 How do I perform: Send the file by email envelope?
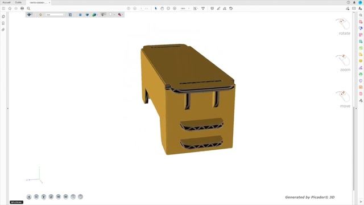[x=354, y=9]
